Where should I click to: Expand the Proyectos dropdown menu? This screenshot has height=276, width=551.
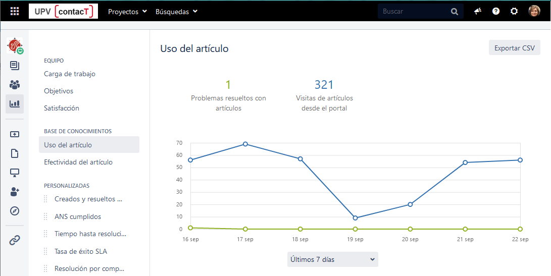pos(127,12)
